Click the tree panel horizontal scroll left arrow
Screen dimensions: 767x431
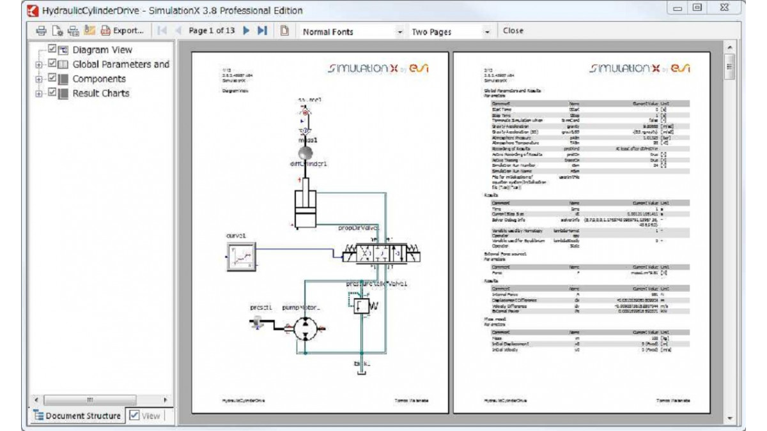(x=35, y=400)
